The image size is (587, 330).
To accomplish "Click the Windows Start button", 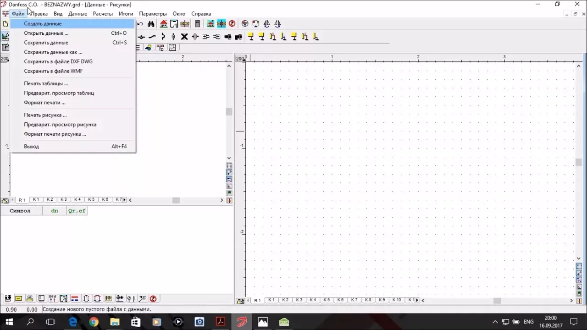I will coord(9,322).
